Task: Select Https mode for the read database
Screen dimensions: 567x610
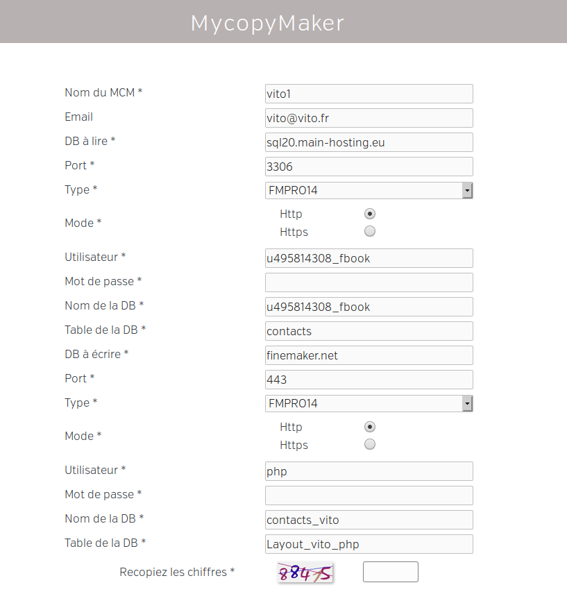Action: click(x=370, y=232)
